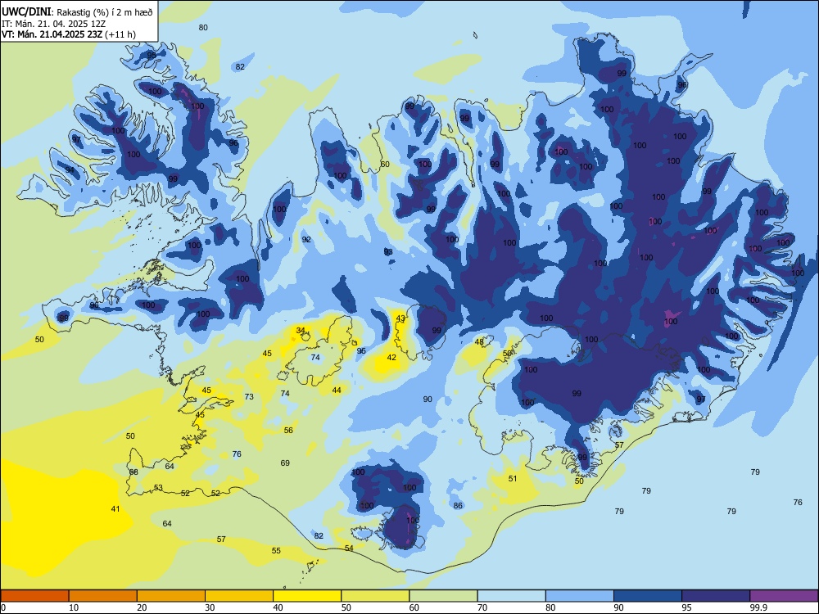819x614 pixels.
Task: Click the humidity value '55' on the map
Action: click(276, 550)
